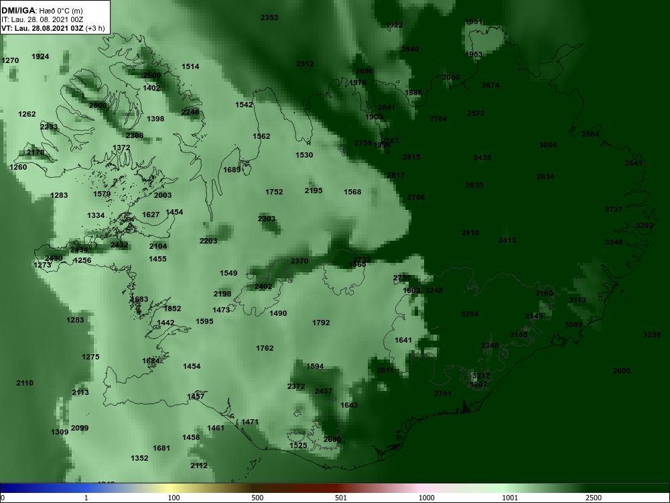670x503 pixels.
Task: Click the data point 2110
Action: 25,383
